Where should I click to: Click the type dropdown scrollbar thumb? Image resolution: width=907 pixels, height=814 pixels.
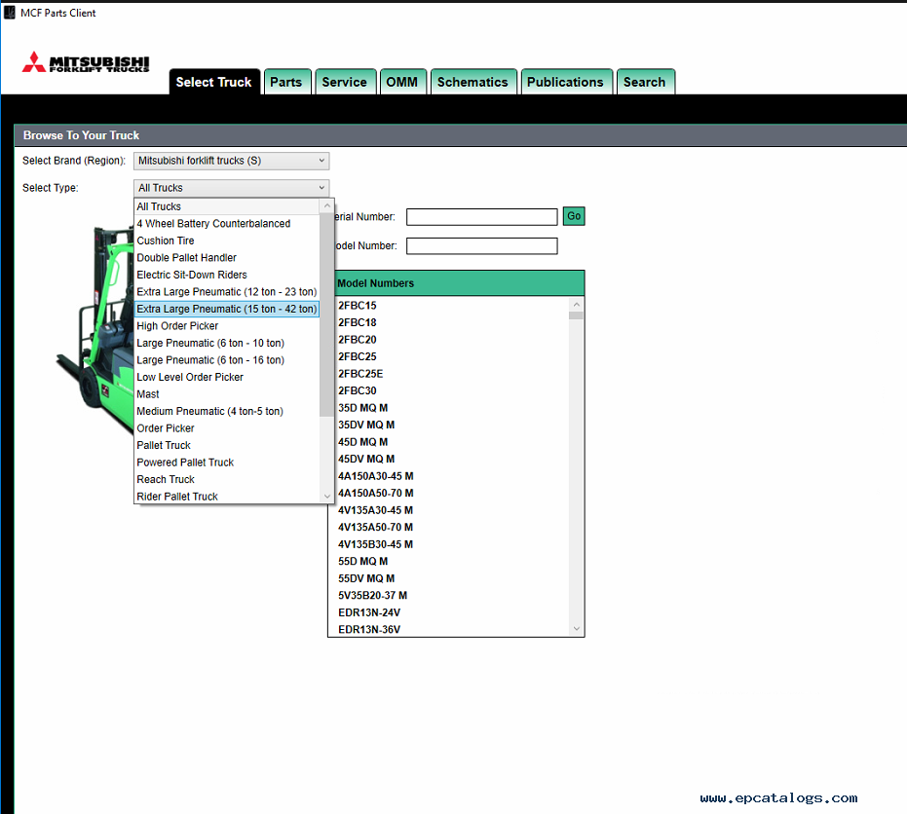326,314
